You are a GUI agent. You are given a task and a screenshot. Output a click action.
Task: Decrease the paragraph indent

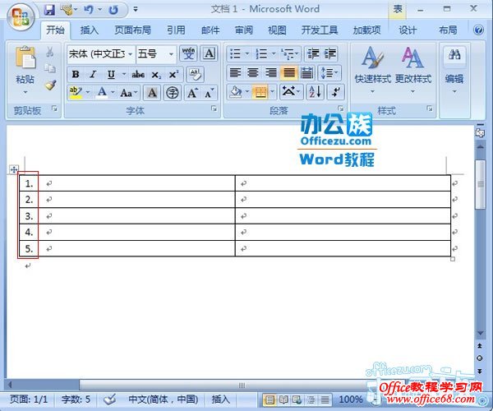tap(313, 53)
